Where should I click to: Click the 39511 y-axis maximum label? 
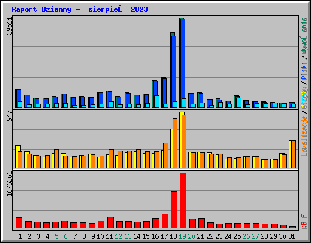(9, 26)
